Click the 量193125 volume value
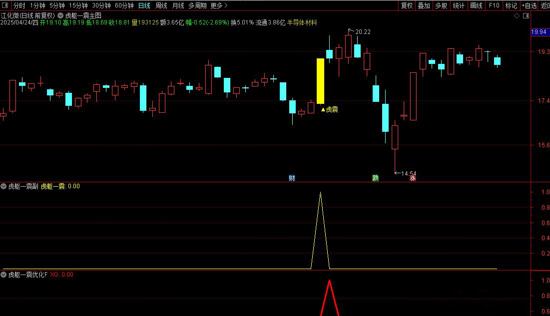 (145, 22)
